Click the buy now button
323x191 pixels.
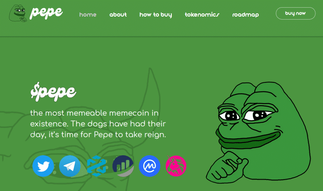click(x=296, y=14)
